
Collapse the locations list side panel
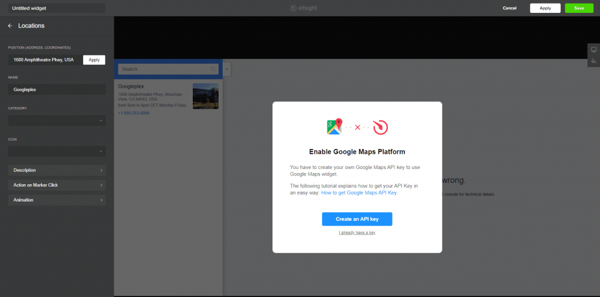click(x=227, y=69)
